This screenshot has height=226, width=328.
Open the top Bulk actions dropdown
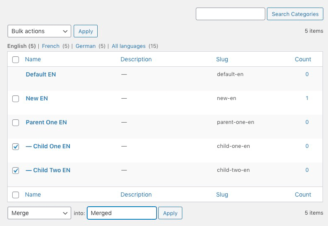39,31
